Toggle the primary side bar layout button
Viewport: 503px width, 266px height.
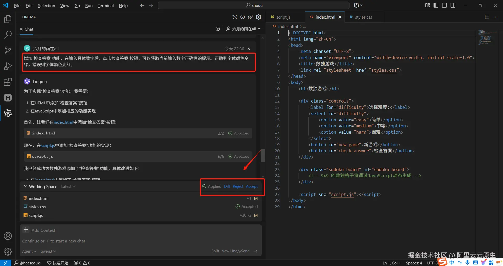[x=436, y=5]
